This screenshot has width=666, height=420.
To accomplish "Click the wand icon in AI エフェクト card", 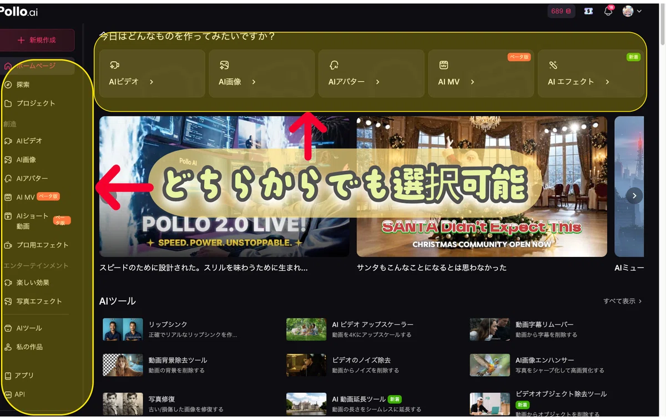I will (553, 65).
